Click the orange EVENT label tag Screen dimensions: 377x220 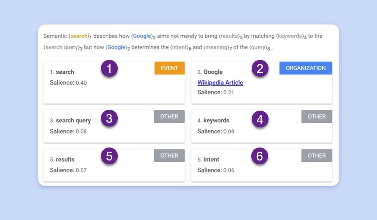[169, 68]
